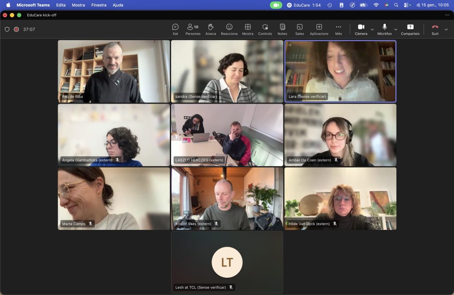Expand the camera options arrow

click(x=372, y=29)
